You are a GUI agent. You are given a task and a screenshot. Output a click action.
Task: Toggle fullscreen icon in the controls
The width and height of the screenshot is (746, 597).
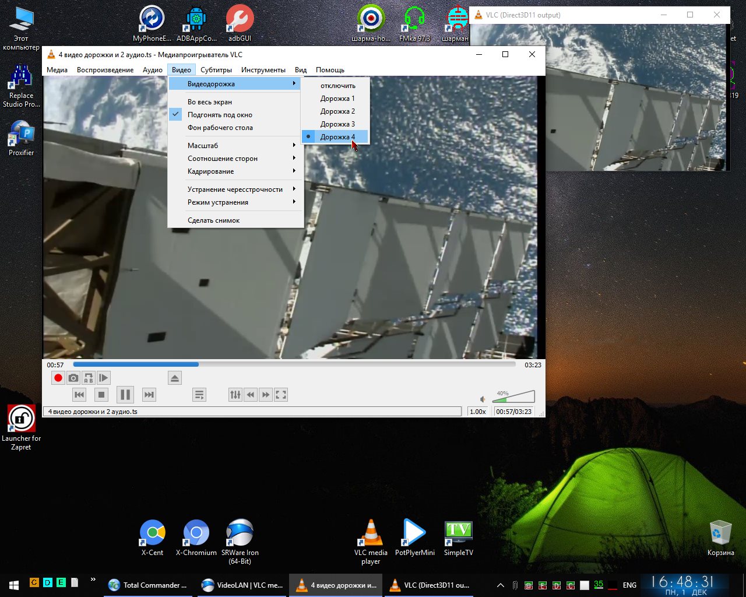coord(281,395)
